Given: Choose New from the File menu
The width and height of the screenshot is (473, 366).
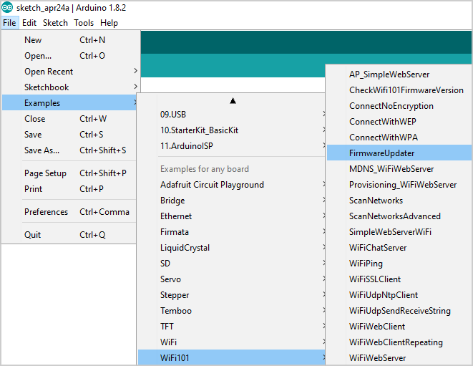Looking at the screenshot, I should tap(70, 40).
